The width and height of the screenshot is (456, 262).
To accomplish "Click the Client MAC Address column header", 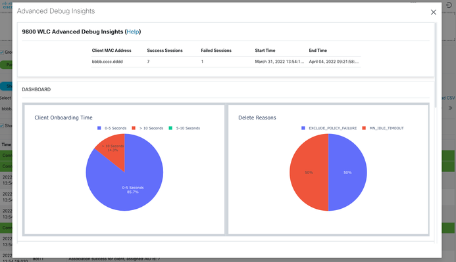I will [x=111, y=50].
